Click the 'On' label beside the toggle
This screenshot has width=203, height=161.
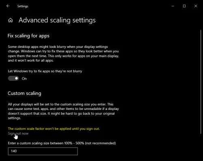click(24, 79)
